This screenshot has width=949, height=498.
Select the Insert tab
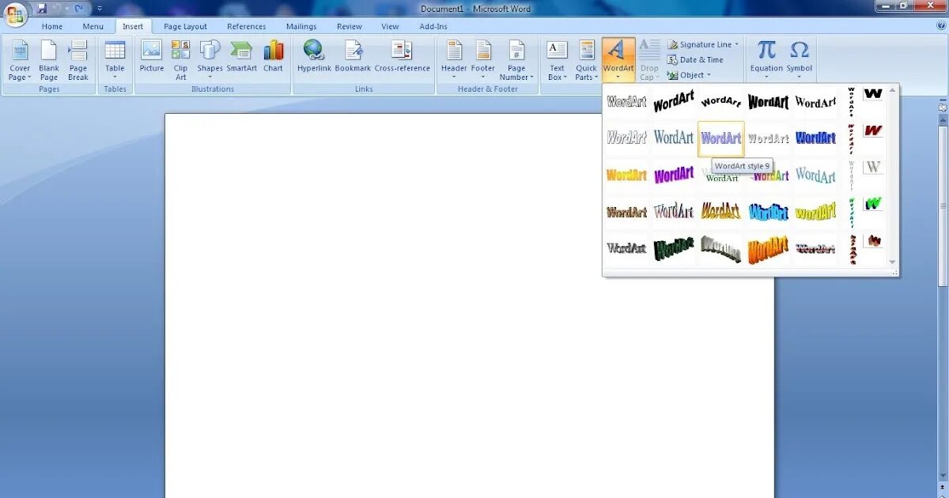pyautogui.click(x=133, y=26)
